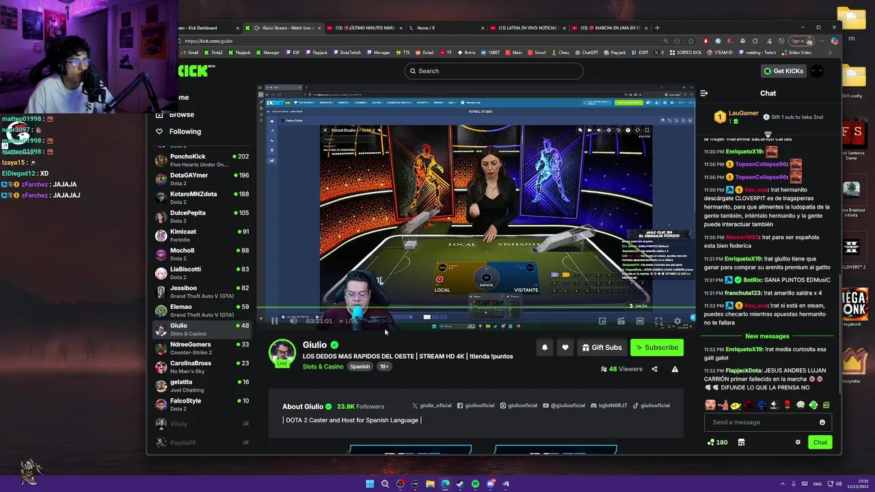Collapse the chat panel with the arrow icon

coord(704,93)
